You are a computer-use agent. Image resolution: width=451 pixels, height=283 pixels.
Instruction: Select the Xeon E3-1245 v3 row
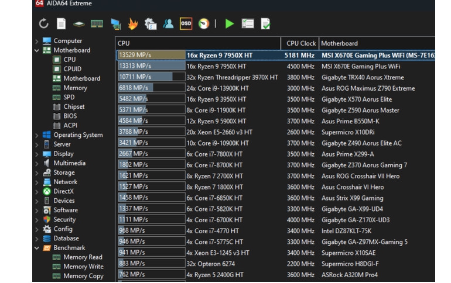[275, 253]
